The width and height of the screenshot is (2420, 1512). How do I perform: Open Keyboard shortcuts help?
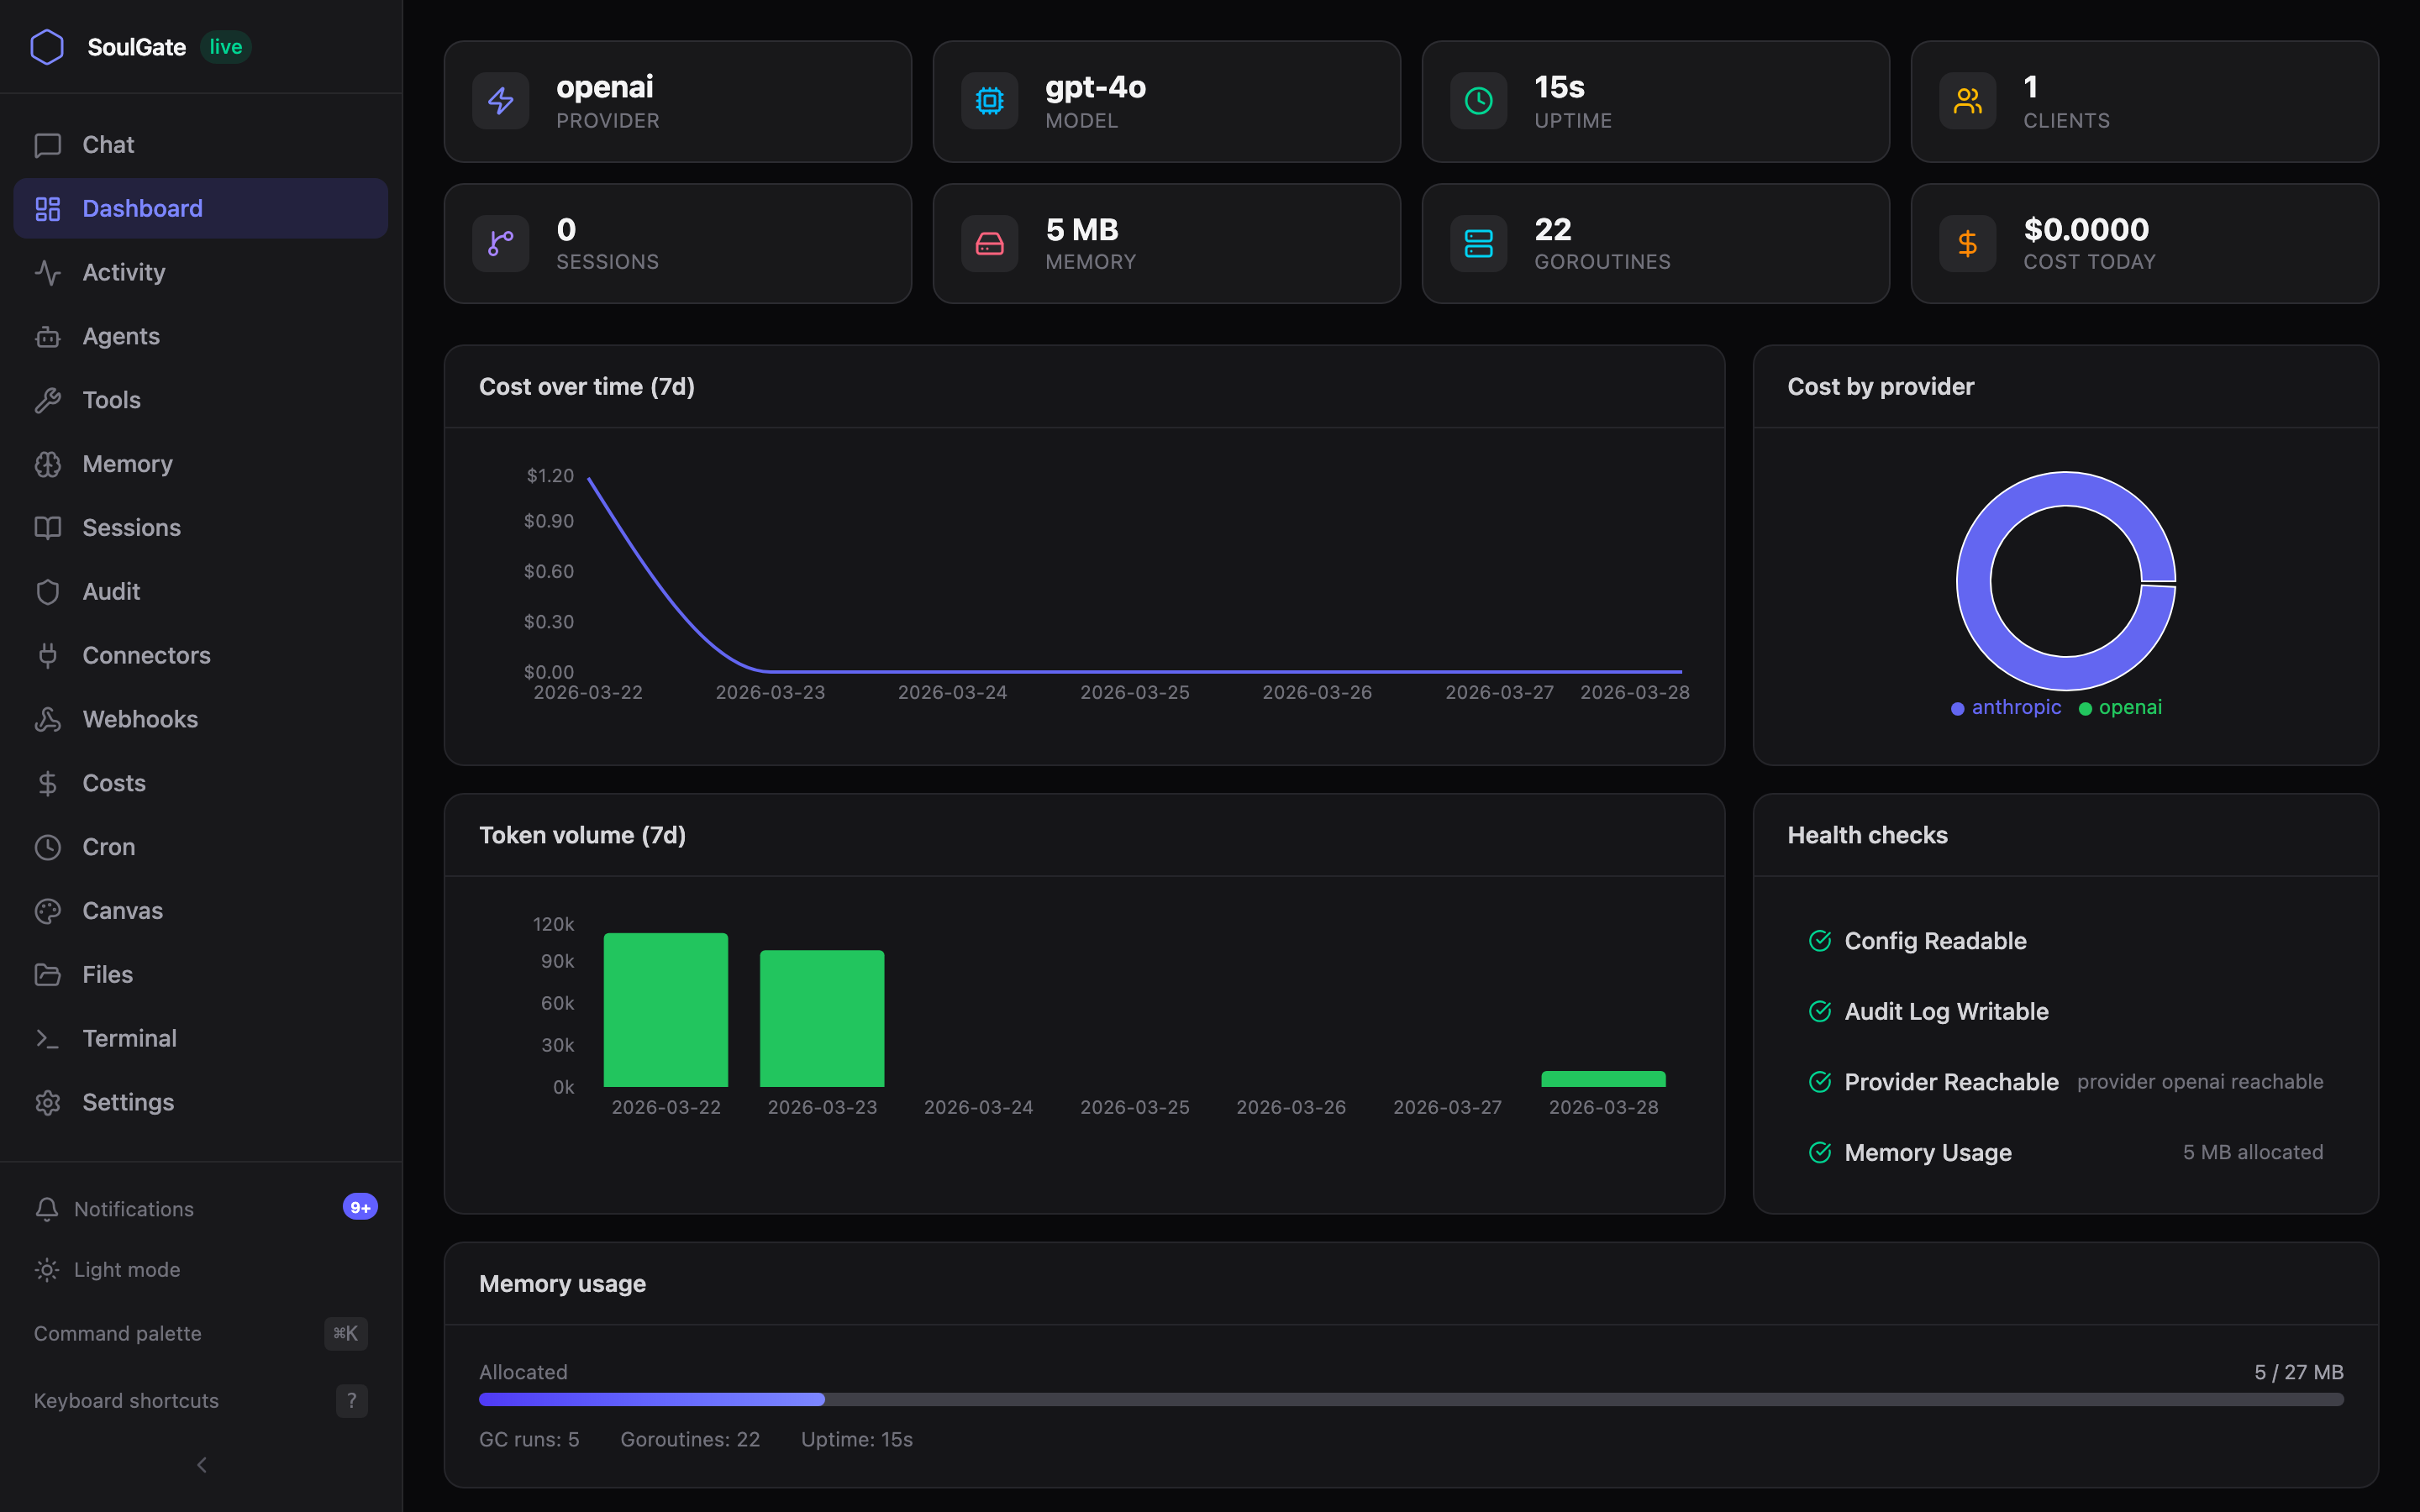pyautogui.click(x=200, y=1401)
